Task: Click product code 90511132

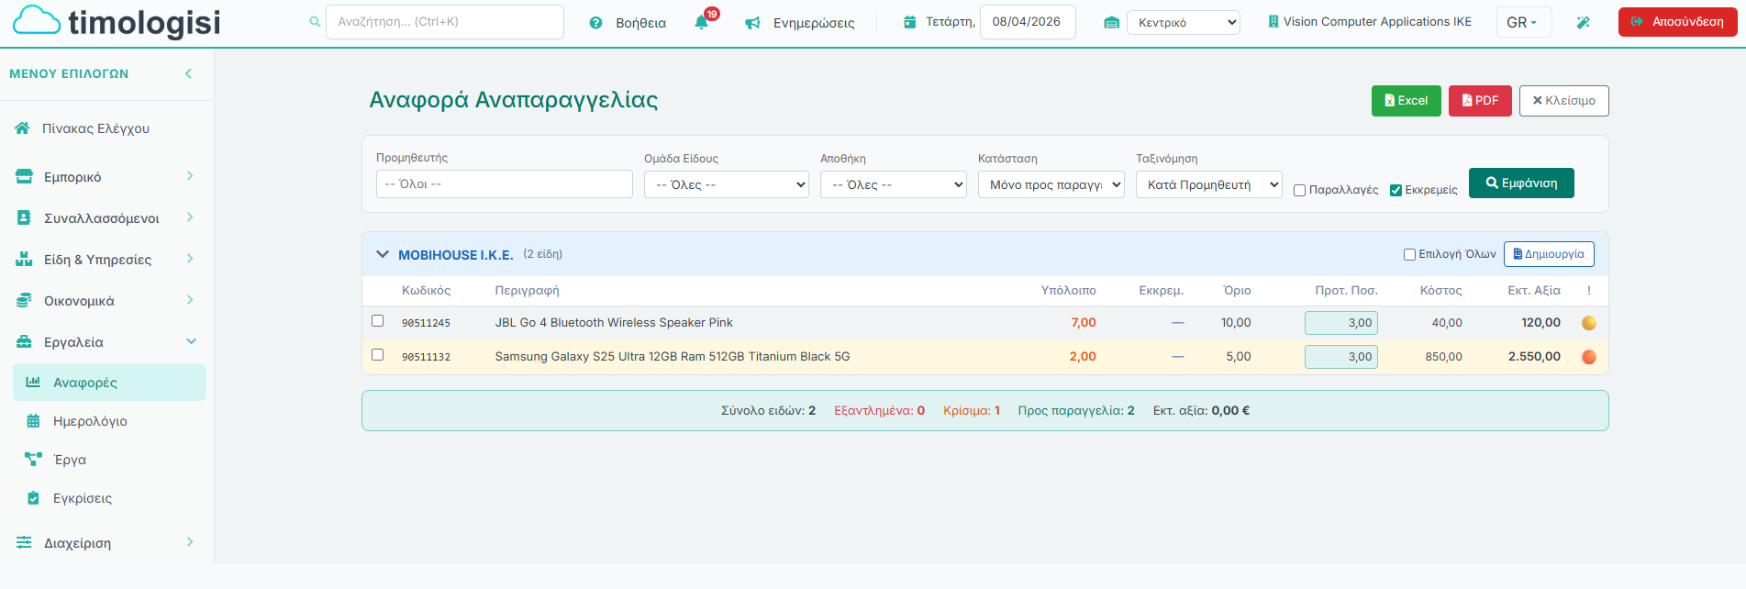Action: (426, 357)
